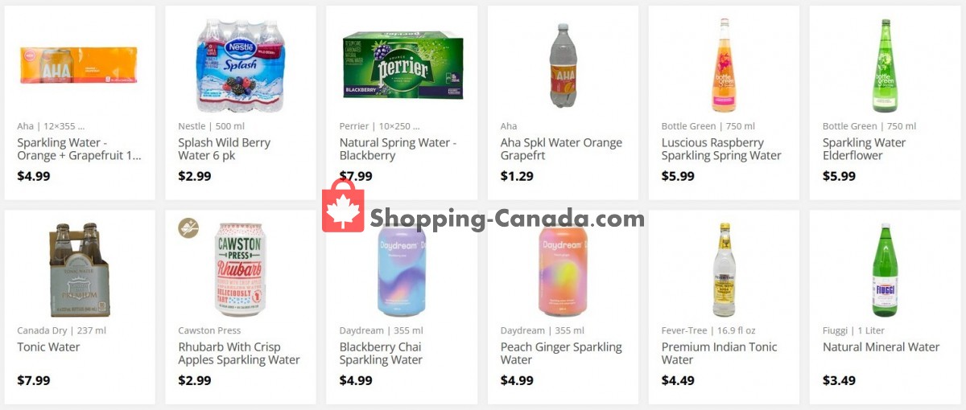Open the Aha Orange Grapefruit 12-pack image
Viewport: 966px width, 410px height.
[80, 66]
